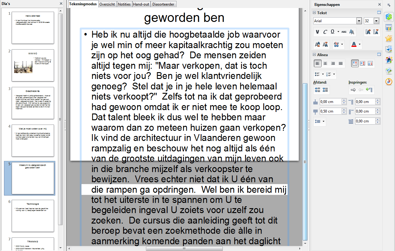The image size is (395, 251).
Task: Collapse the Alinea section
Action: coord(314,55)
